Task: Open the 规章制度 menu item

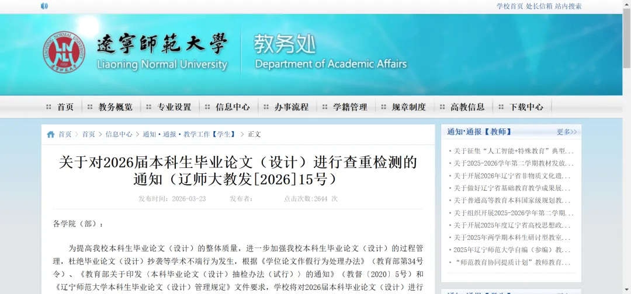Action: [409, 107]
